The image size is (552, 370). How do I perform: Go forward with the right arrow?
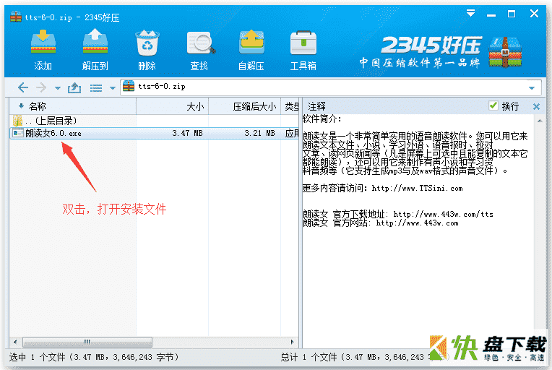[41, 87]
